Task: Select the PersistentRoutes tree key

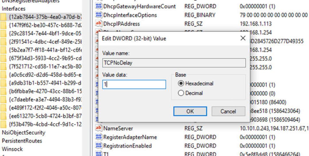Action: tap(22, 141)
